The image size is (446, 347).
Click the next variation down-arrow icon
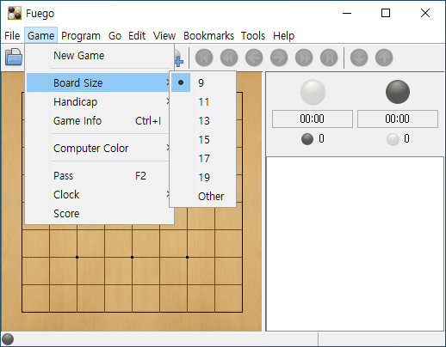pyautogui.click(x=359, y=58)
